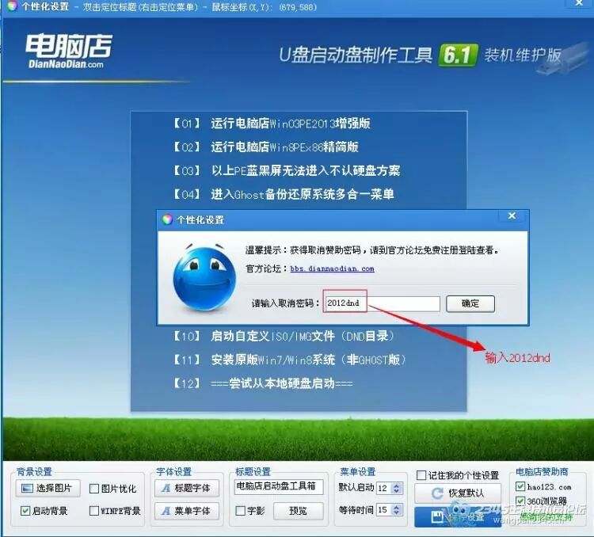Select menu item 02 运行电脑店Win8PEx86精简版
This screenshot has height=537, width=594.
(266, 147)
